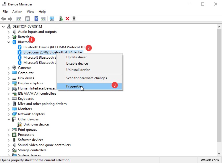Viewport: 222px width, 163px height.
Task: Select Broadcom 20702 Bluetooth 4.0 Adapter
Action: coord(53,52)
